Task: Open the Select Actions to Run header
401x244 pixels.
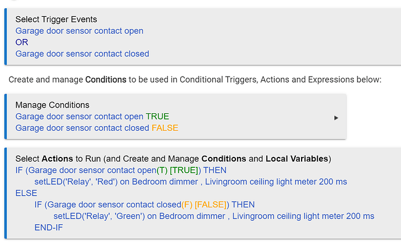Action: (173, 159)
